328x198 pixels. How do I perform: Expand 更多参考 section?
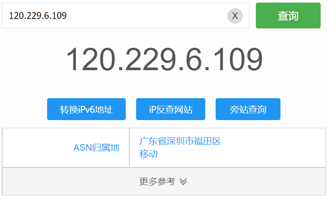point(164,181)
